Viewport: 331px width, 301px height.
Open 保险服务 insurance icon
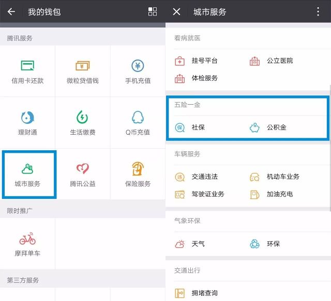pos(138,168)
